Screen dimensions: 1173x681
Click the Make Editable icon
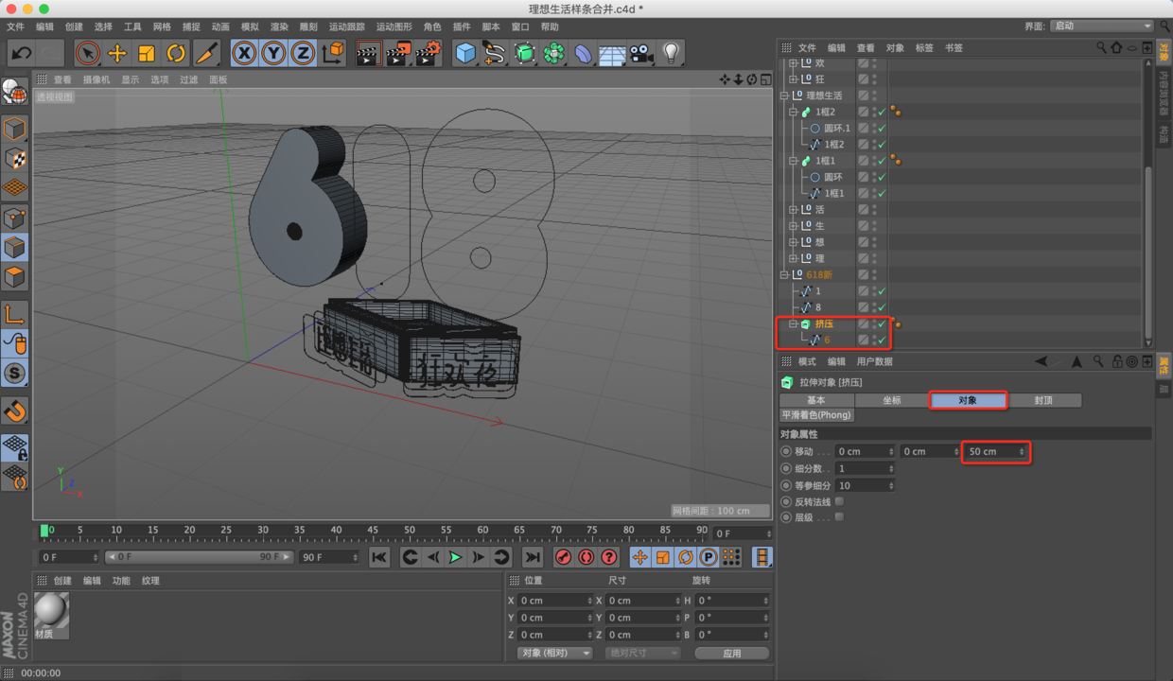pos(14,92)
